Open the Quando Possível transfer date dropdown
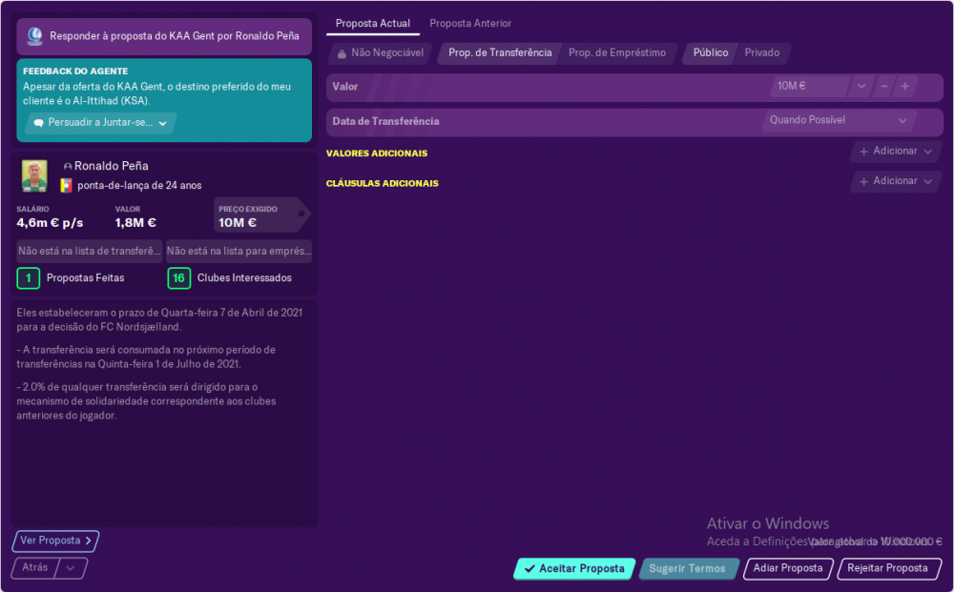 (x=839, y=120)
